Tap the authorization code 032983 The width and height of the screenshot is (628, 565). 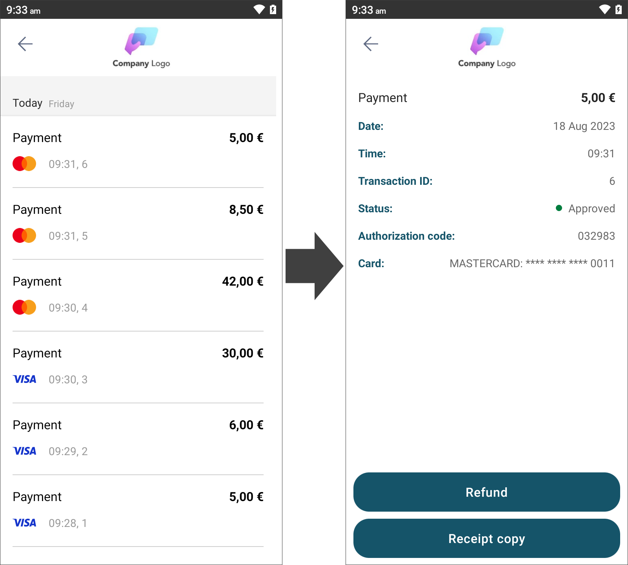pos(596,236)
